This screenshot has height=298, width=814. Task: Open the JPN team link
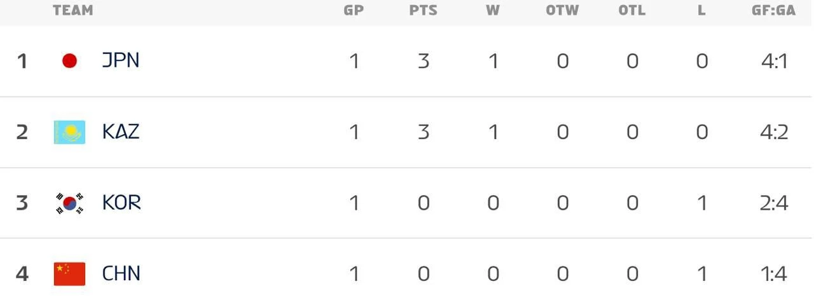click(121, 61)
